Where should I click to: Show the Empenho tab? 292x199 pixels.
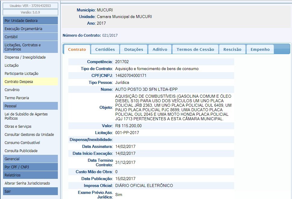(x=260, y=50)
